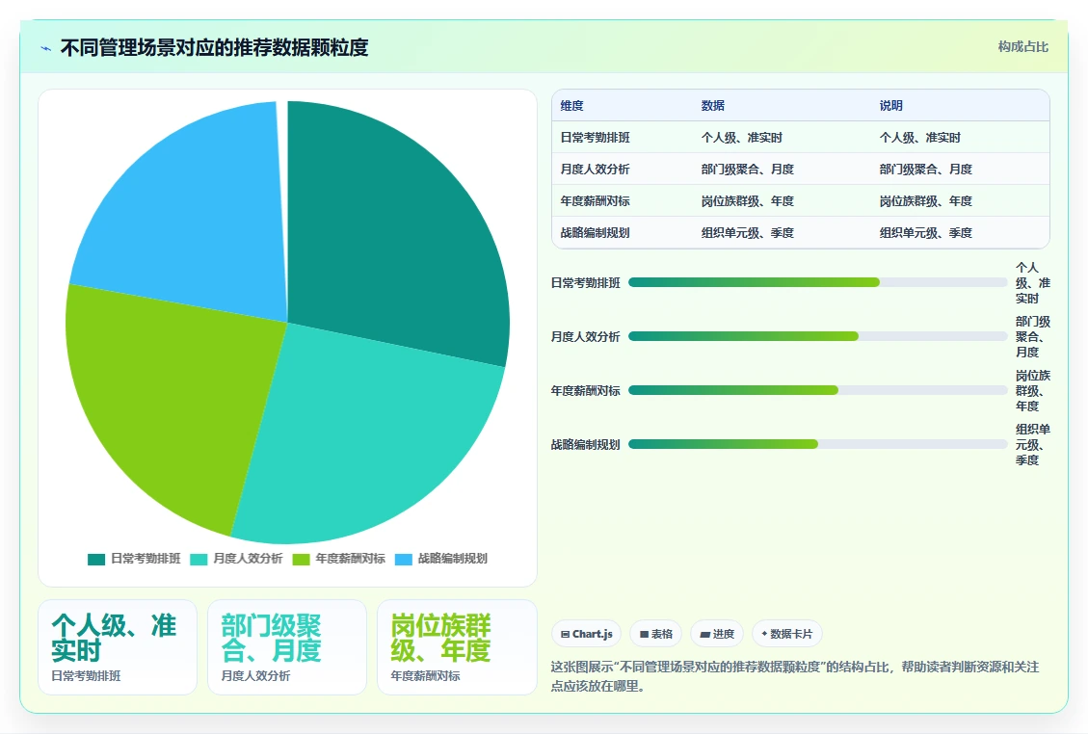Click value text 组织单元级、季度 right of bar
This screenshot has width=1088, height=734.
click(x=1032, y=445)
